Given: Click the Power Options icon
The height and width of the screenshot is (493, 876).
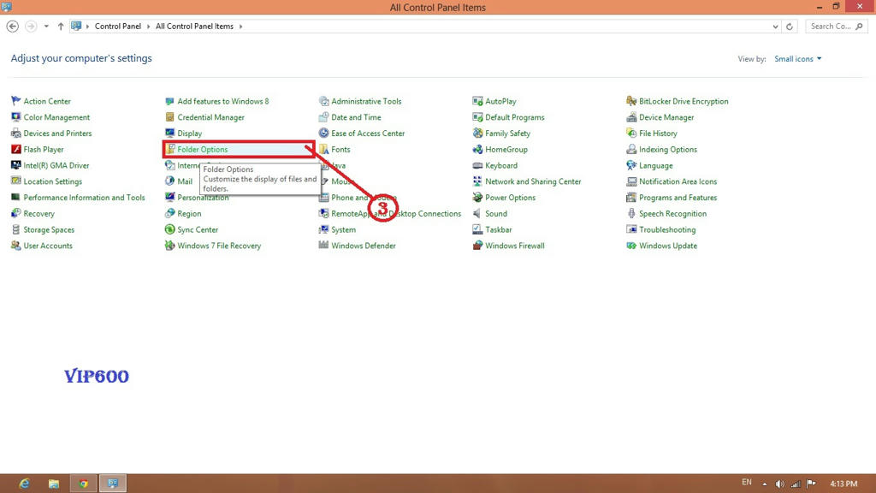Looking at the screenshot, I should pyautogui.click(x=477, y=198).
